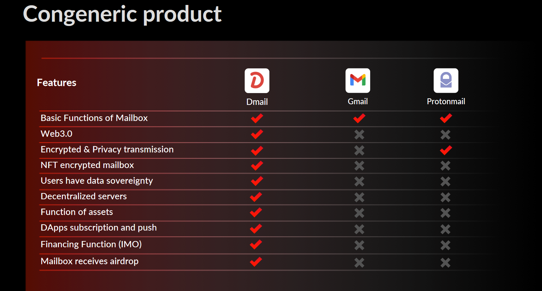542x291 pixels.
Task: Click the Features column heading
Action: pos(57,83)
